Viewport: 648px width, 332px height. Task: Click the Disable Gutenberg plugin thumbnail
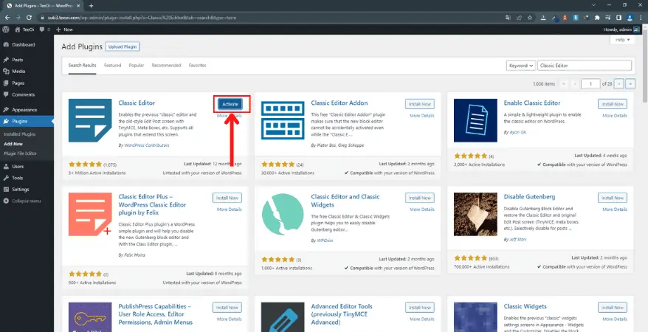coord(475,214)
